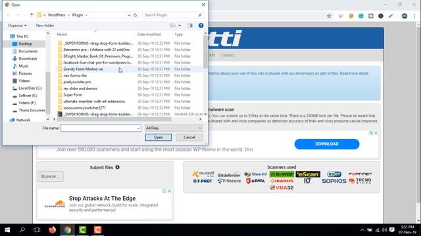Select rev slider and demos folder
Image resolution: width=421 pixels, height=236 pixels.
[x=80, y=88]
